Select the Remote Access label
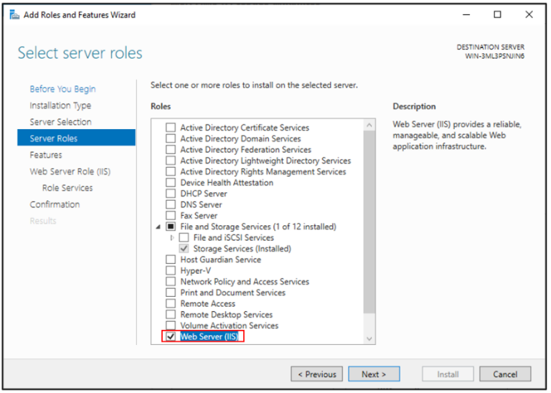Image resolution: width=551 pixels, height=393 pixels. [207, 304]
